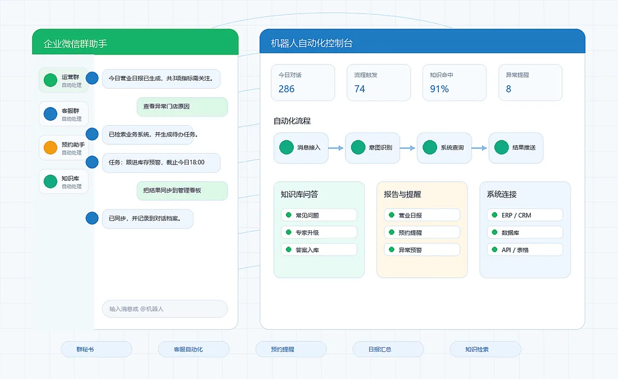Select 答案入库 in 知识库问答 card

click(319, 250)
